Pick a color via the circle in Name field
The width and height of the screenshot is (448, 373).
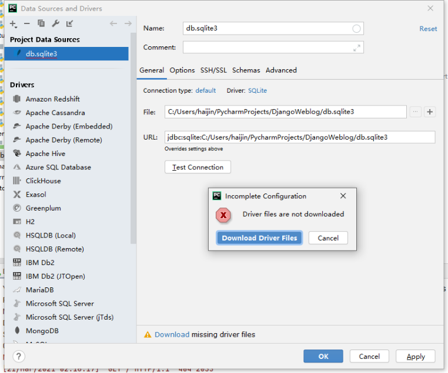pos(356,29)
